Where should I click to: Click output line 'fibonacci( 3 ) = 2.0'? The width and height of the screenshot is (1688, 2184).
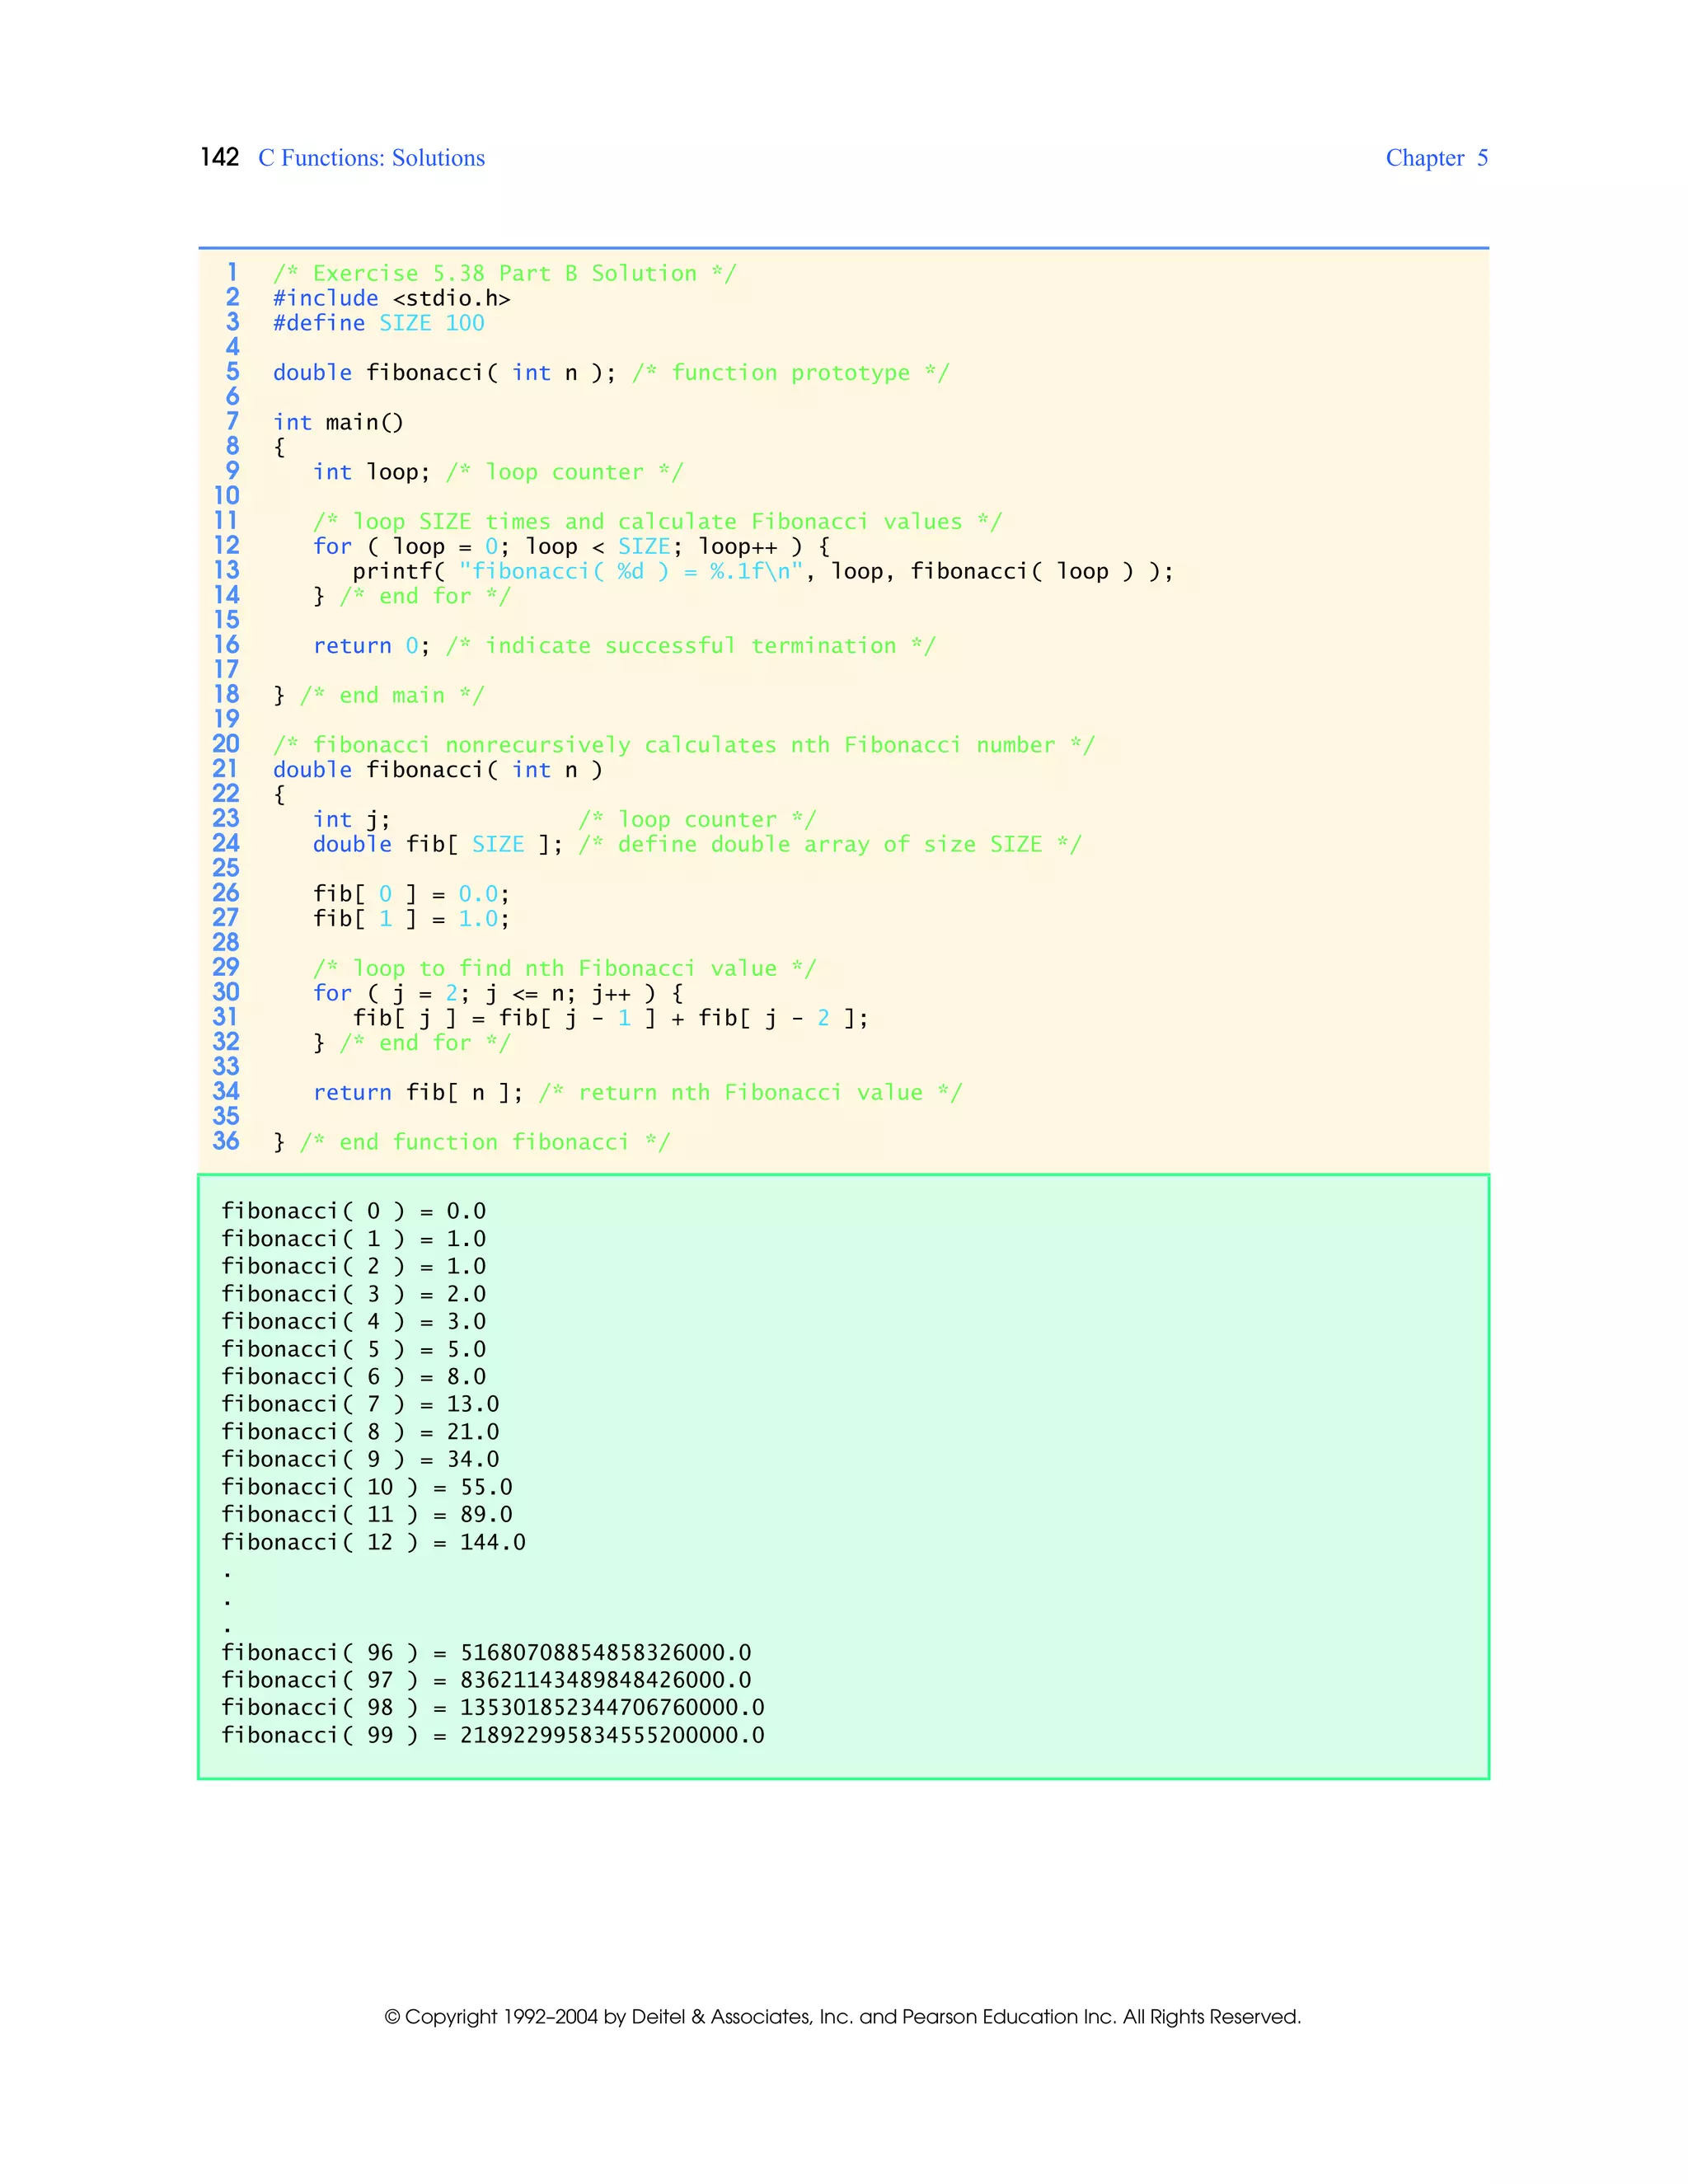[x=353, y=1294]
